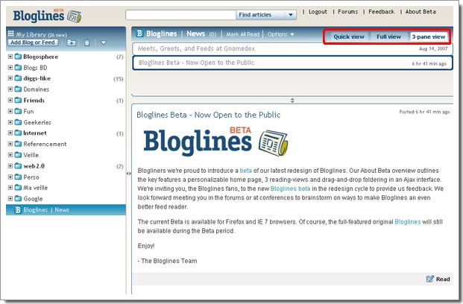The image size is (463, 304).
Task: Select the Internet folder label
Action: tap(35, 133)
